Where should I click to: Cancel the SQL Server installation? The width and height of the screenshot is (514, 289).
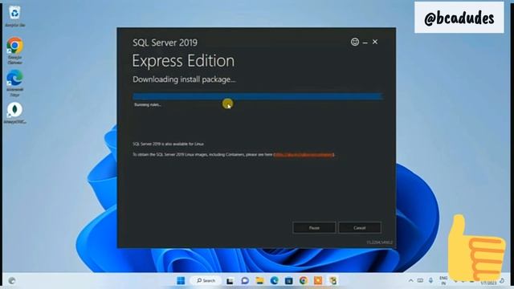click(x=360, y=228)
